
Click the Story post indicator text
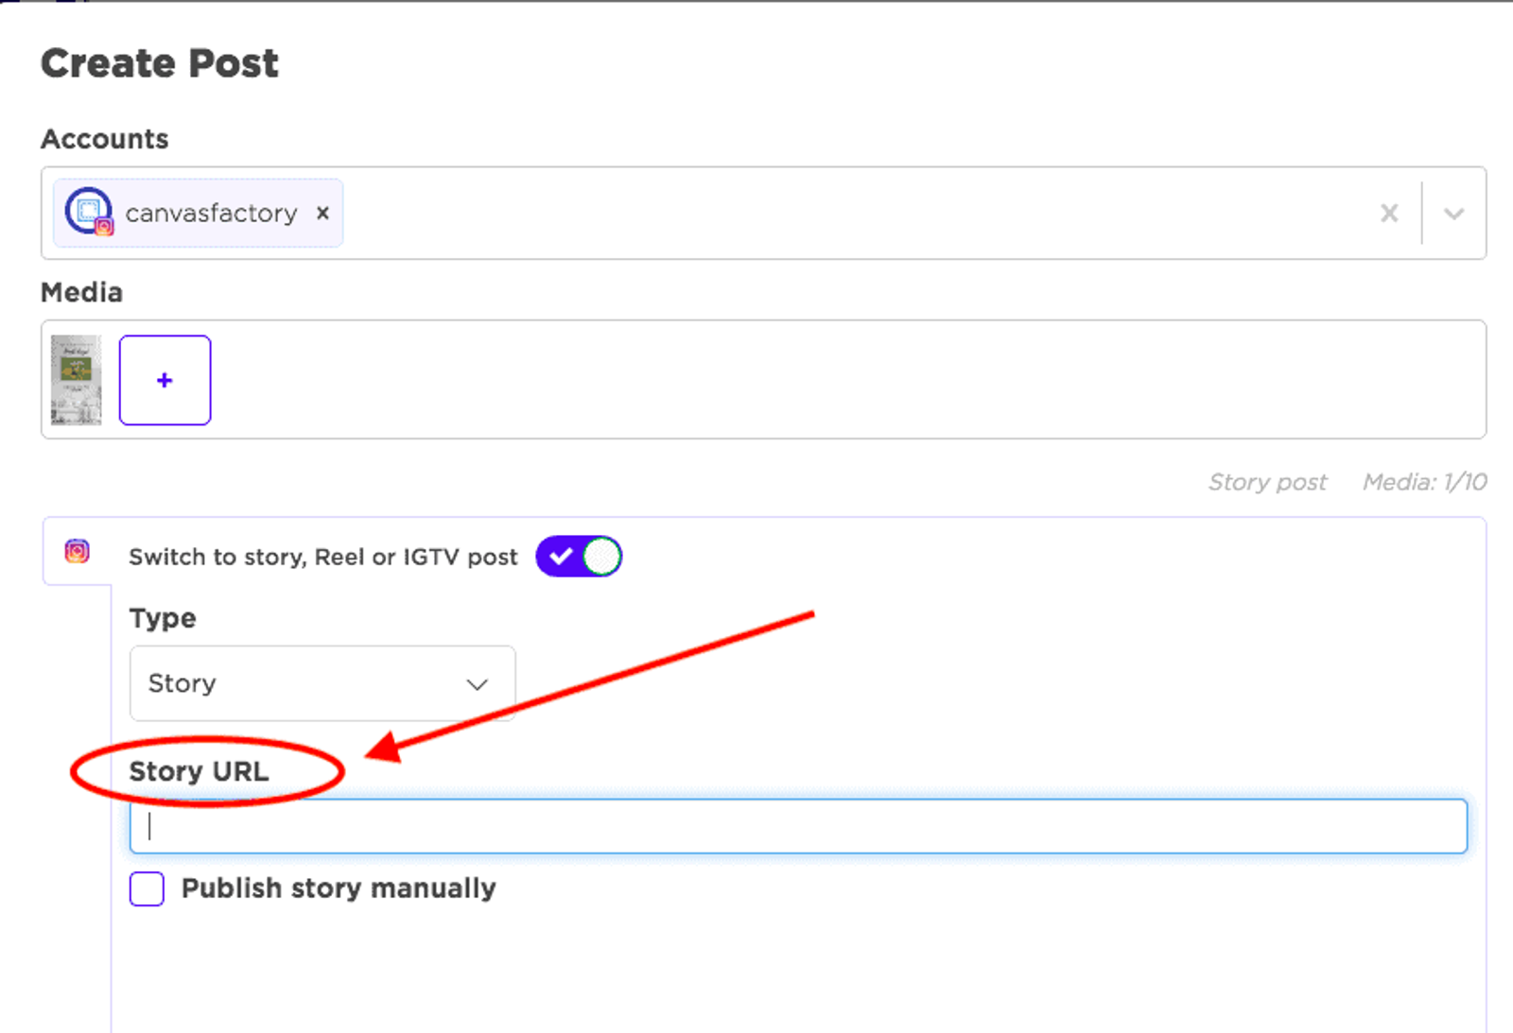pos(1267,482)
